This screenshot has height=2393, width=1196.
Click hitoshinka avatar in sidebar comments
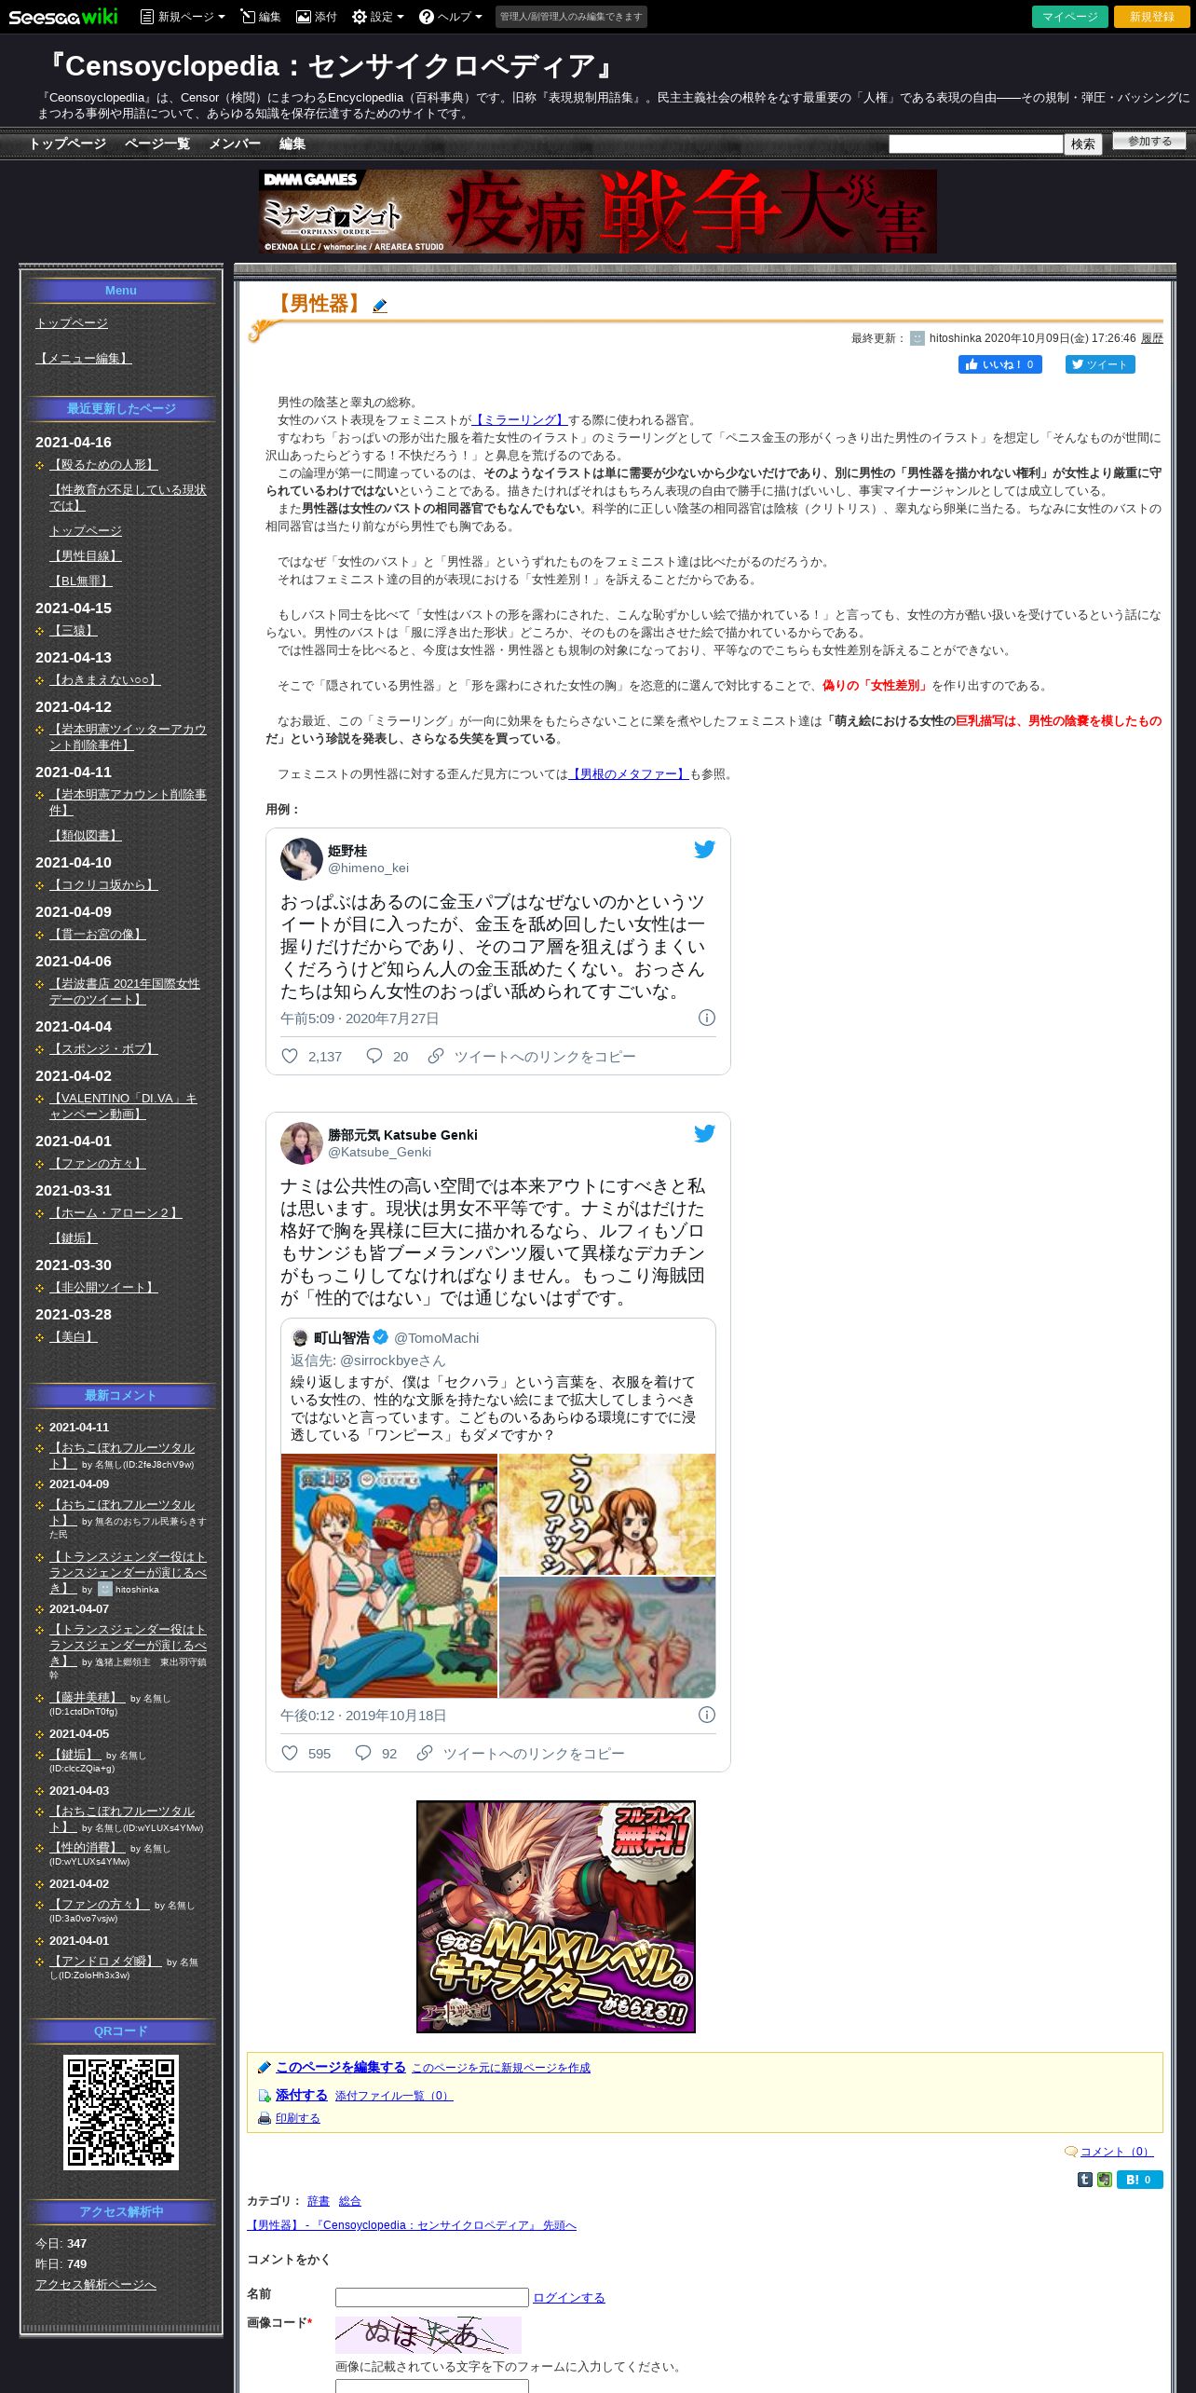point(105,1589)
